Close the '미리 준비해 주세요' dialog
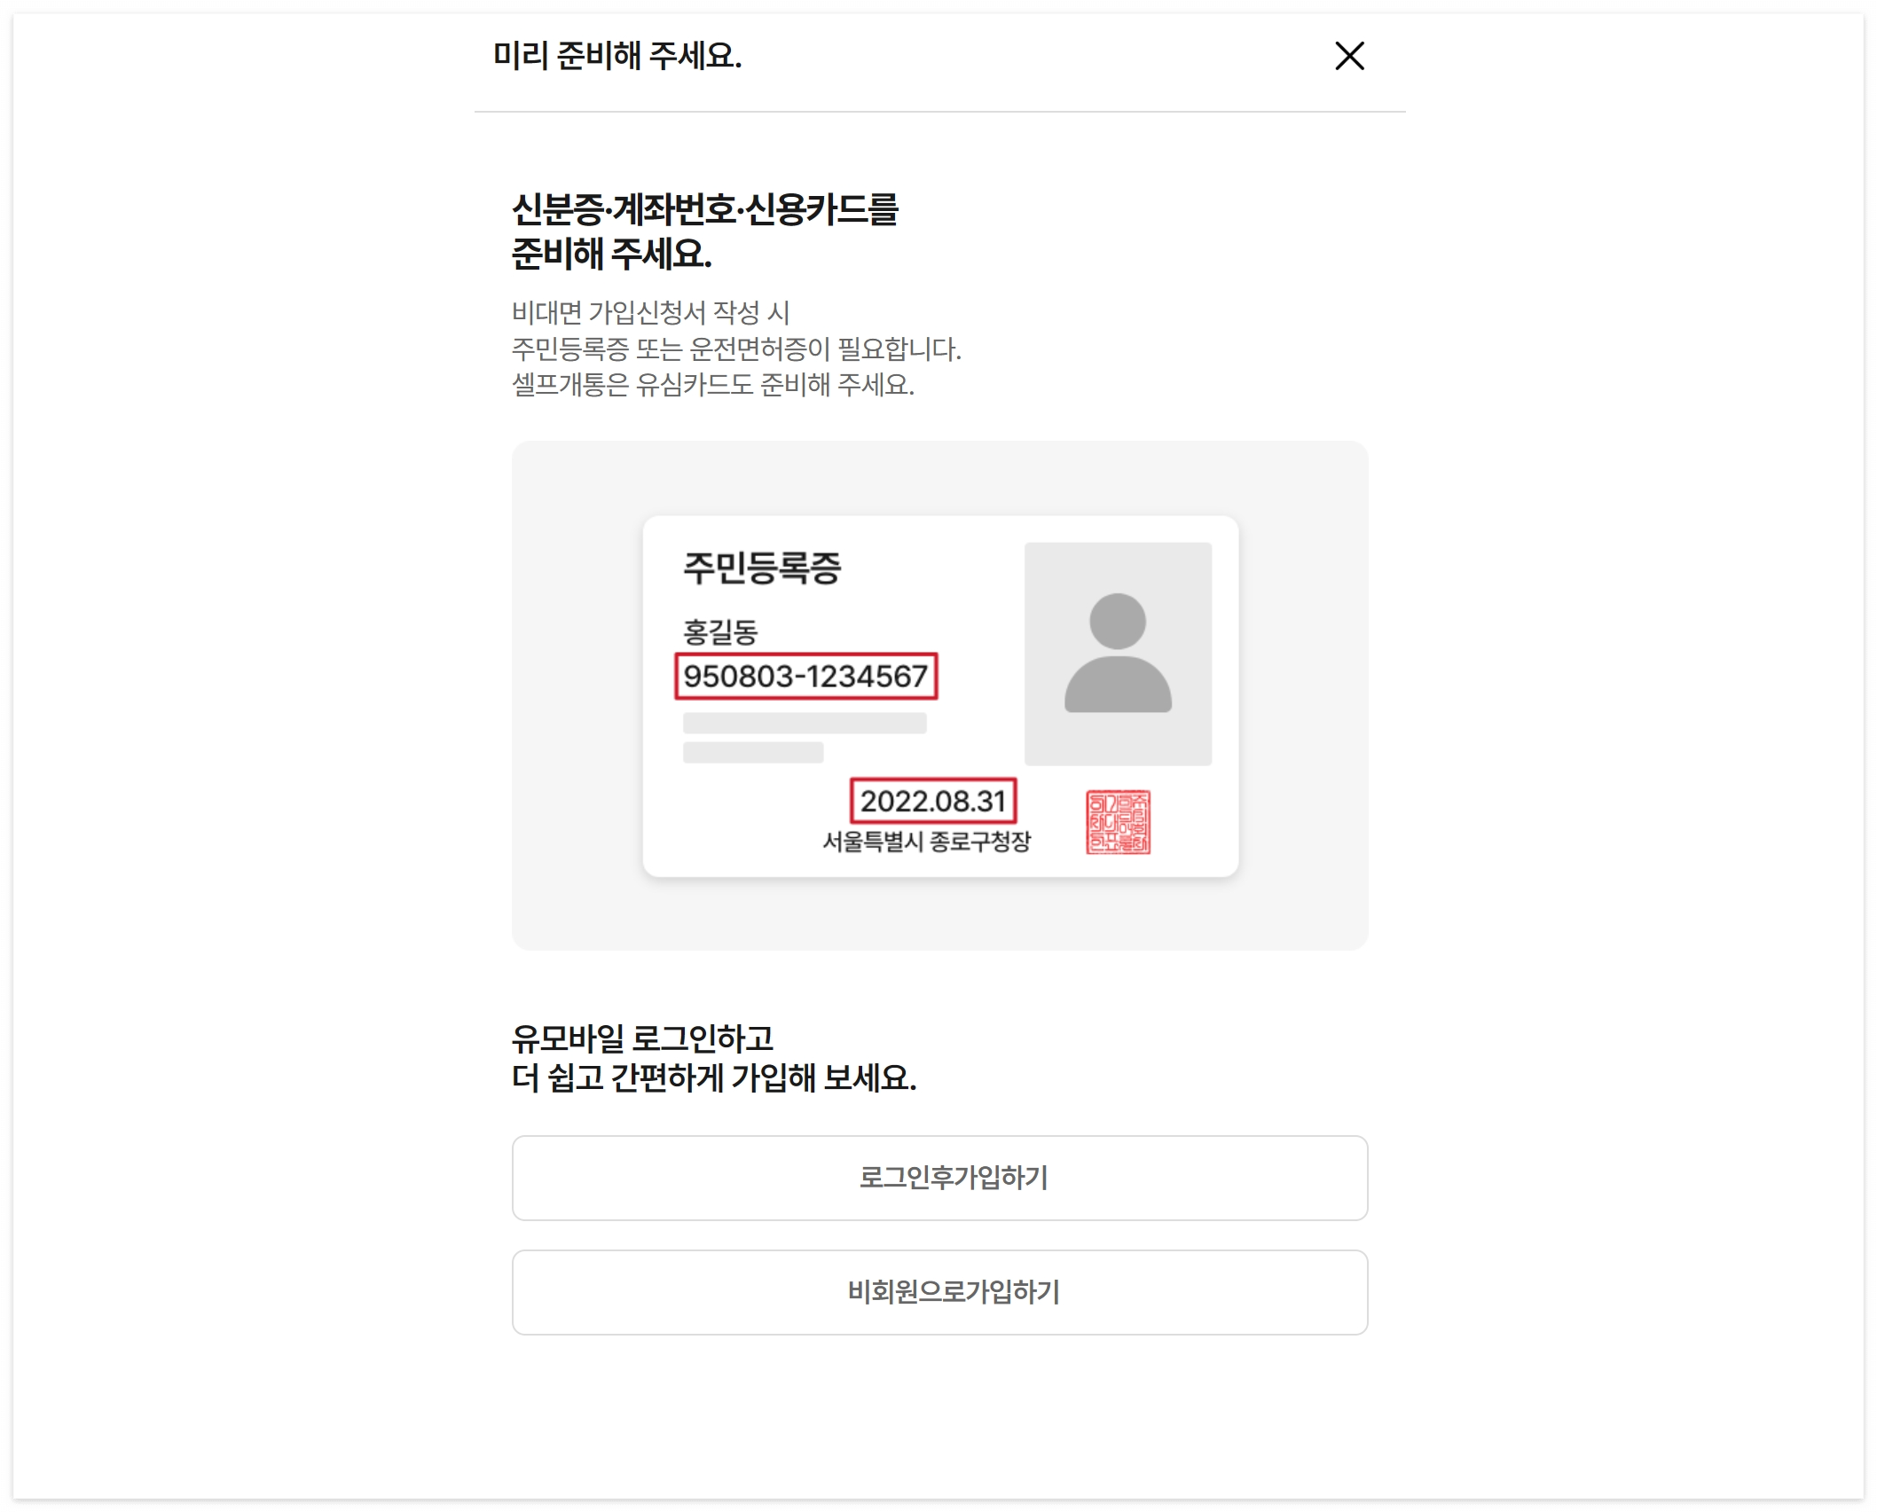This screenshot has width=1877, height=1512. pyautogui.click(x=1348, y=56)
